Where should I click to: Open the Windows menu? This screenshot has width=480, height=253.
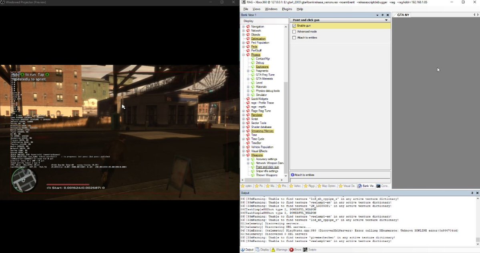pos(271,9)
